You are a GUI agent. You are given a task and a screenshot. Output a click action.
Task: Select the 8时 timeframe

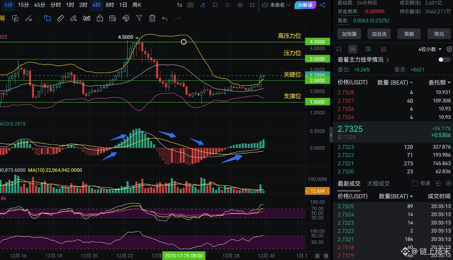click(110, 5)
